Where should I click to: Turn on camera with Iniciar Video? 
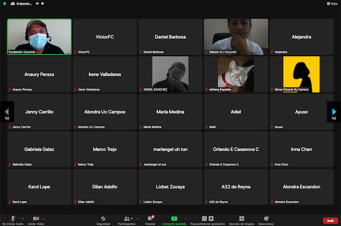coord(36,219)
